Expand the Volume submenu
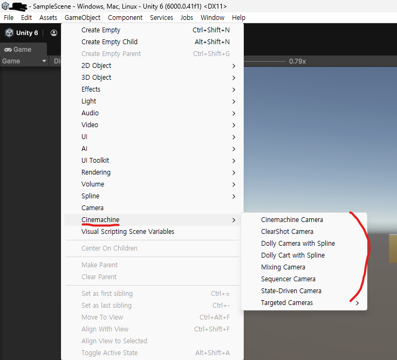Screen dimensions: 397x360 (154, 184)
